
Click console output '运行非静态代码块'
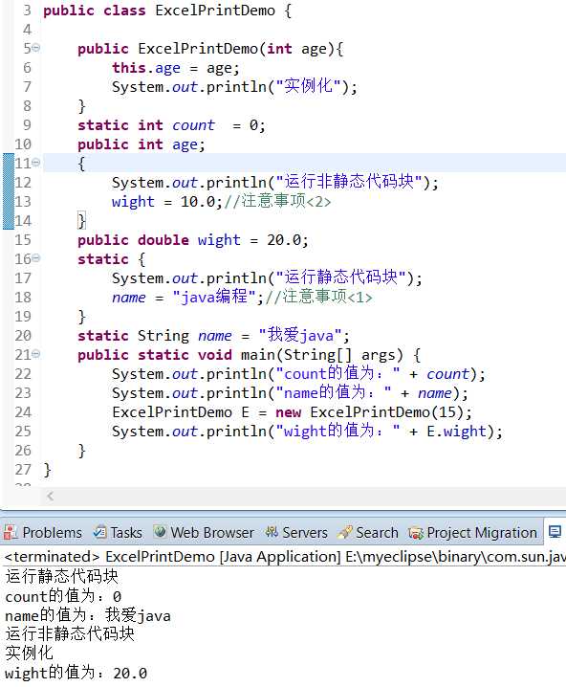70,634
